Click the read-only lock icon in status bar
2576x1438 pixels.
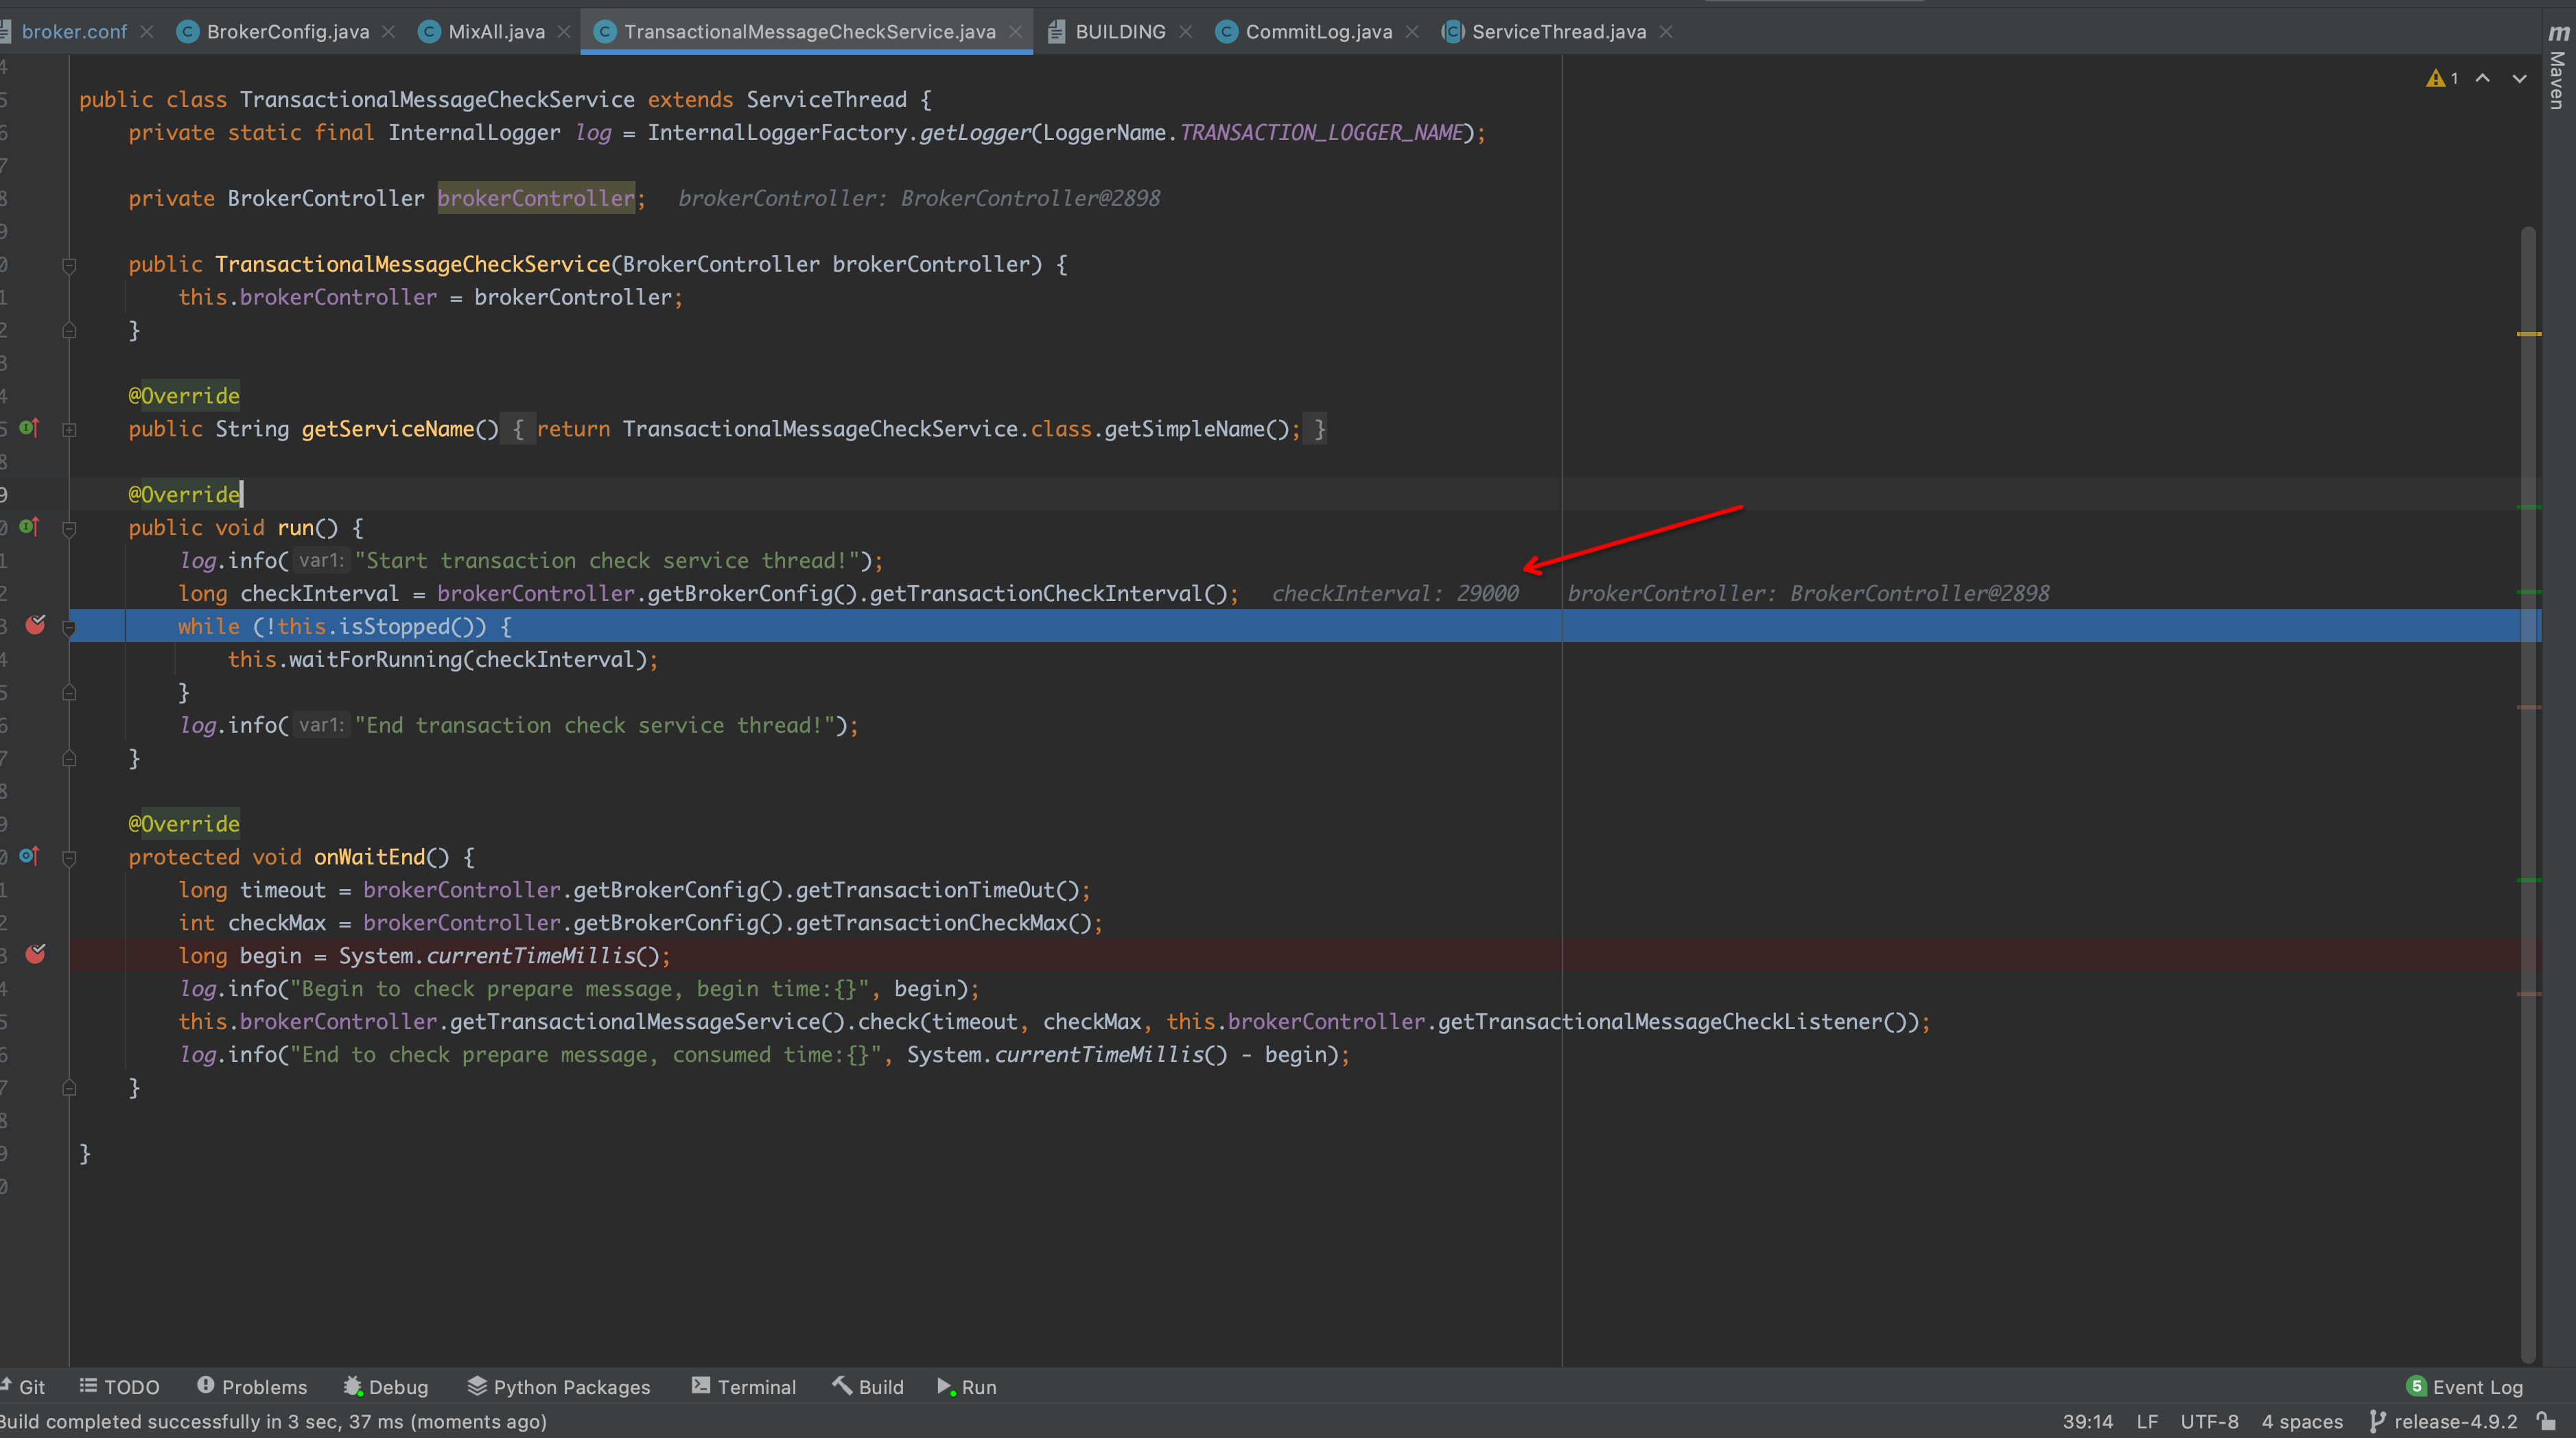coord(2547,1421)
